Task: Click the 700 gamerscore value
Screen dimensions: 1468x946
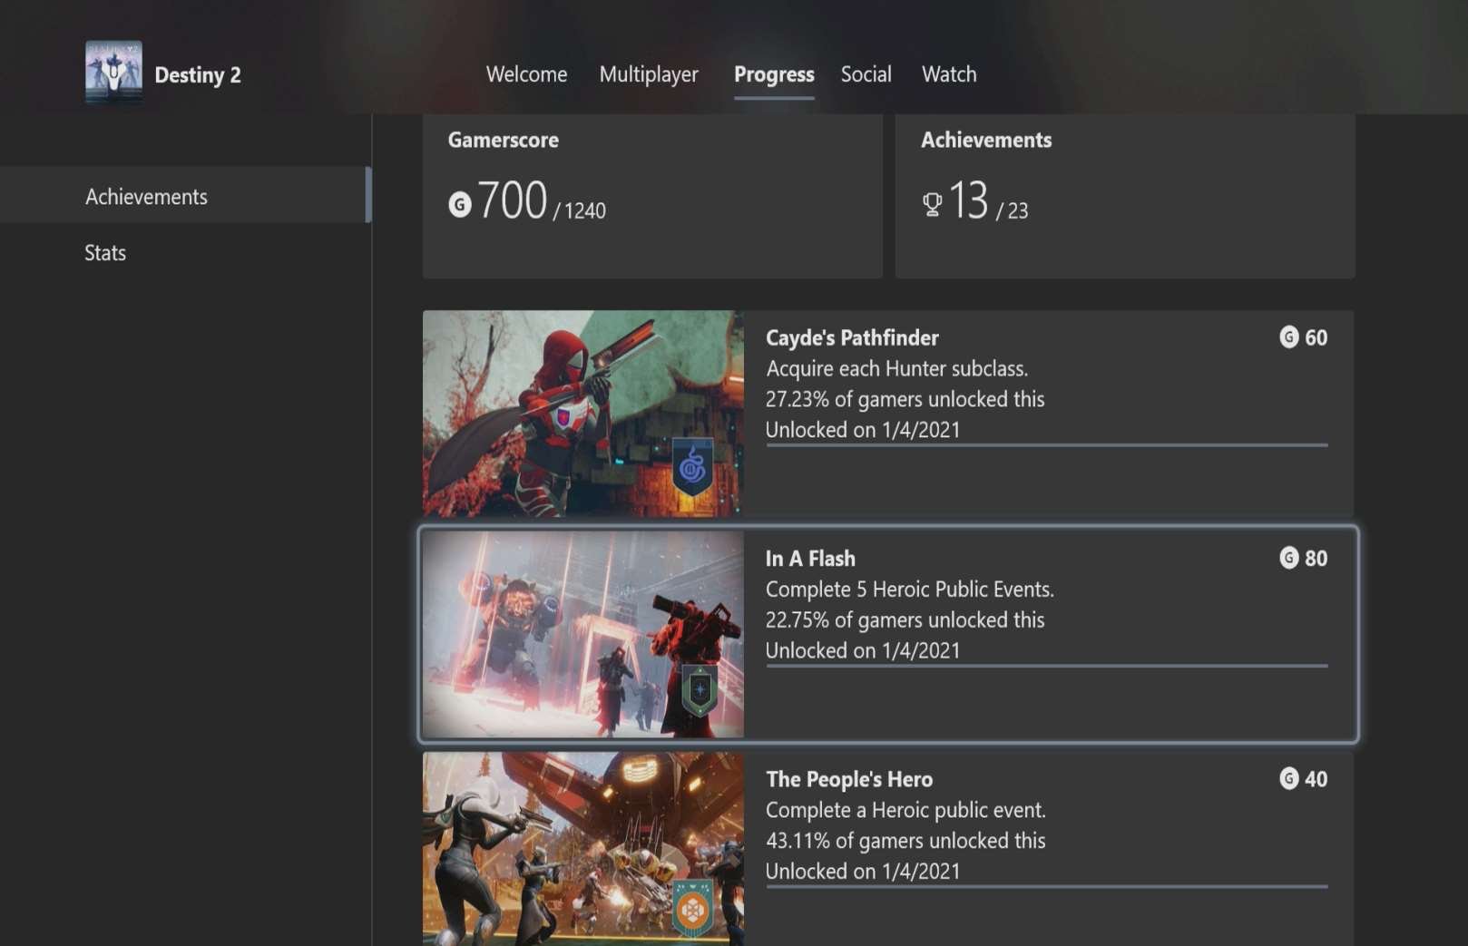Action: tap(513, 200)
